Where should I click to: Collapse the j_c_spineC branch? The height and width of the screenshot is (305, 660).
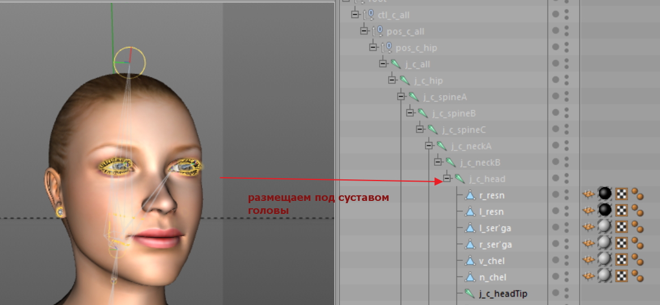point(420,130)
